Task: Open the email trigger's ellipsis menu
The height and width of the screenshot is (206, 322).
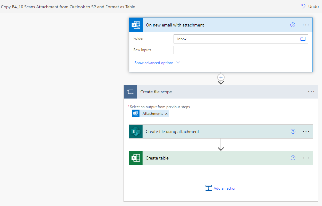Action: tap(306, 25)
